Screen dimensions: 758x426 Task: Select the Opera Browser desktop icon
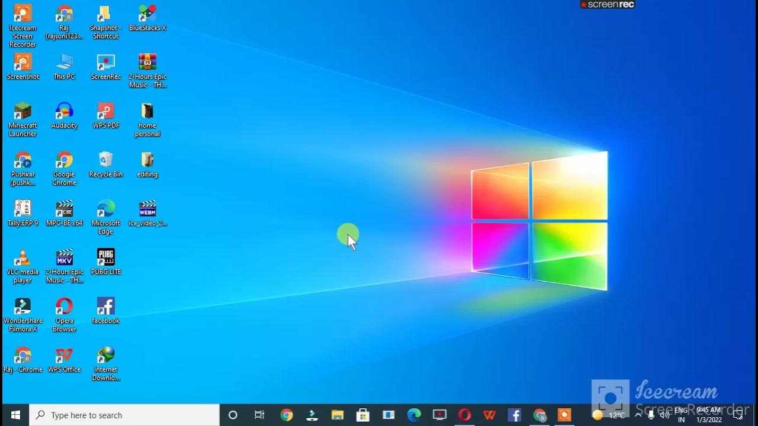tap(64, 315)
